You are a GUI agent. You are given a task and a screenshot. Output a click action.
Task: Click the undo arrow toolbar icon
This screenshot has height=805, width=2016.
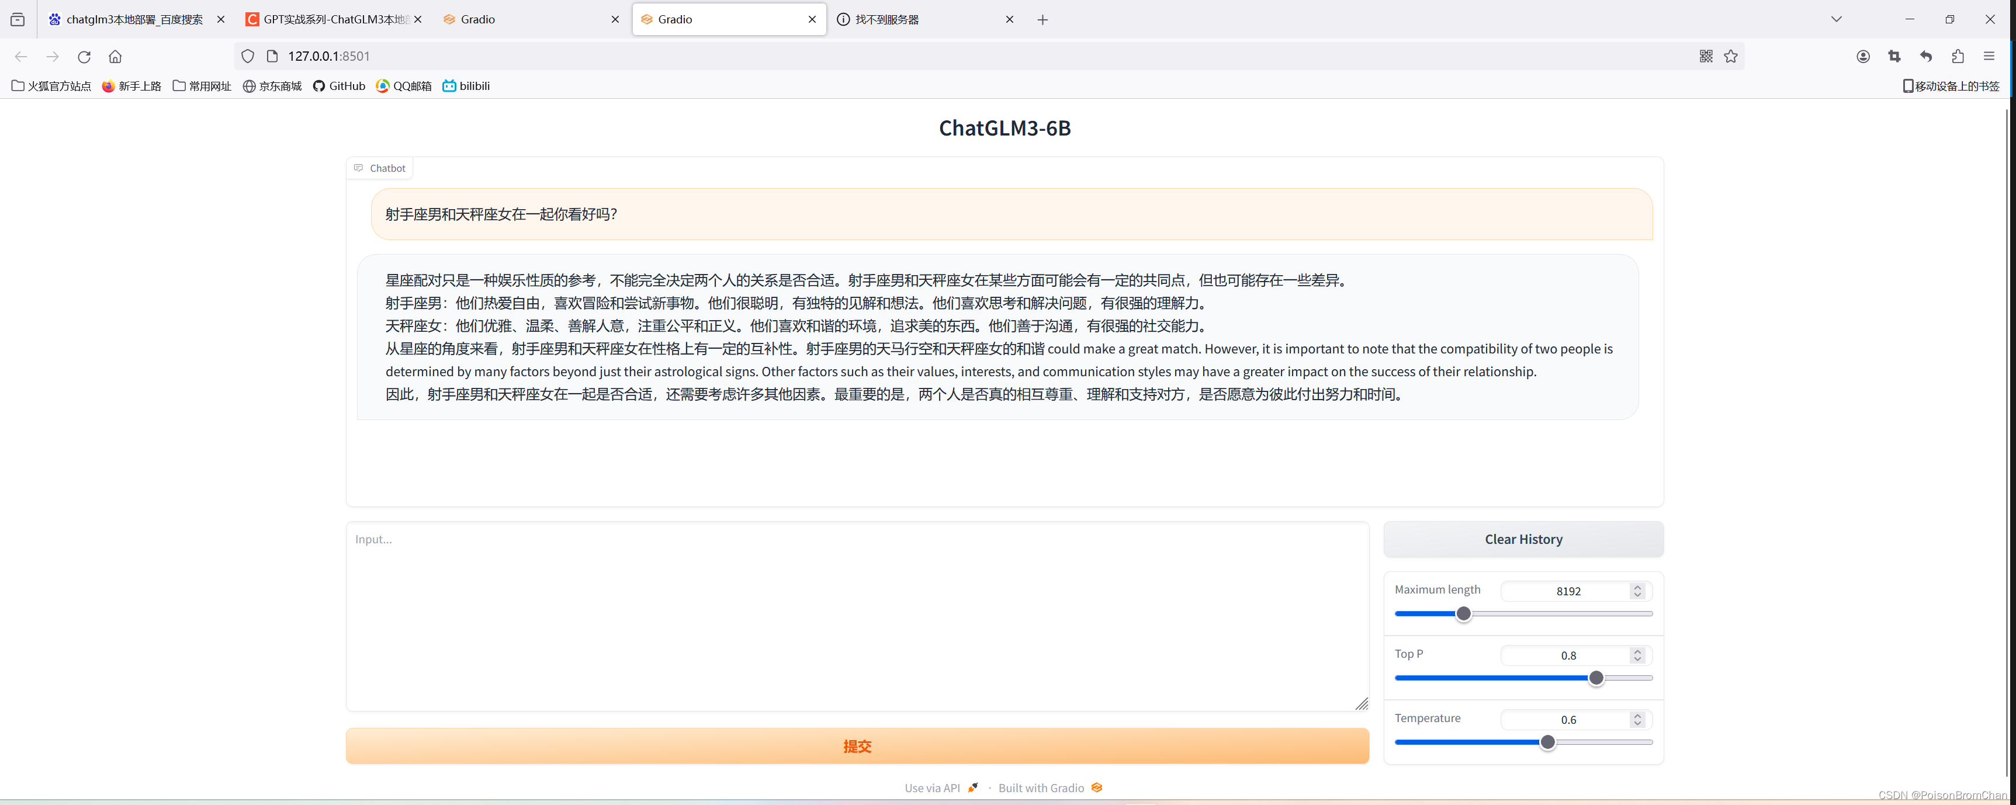coord(1926,56)
